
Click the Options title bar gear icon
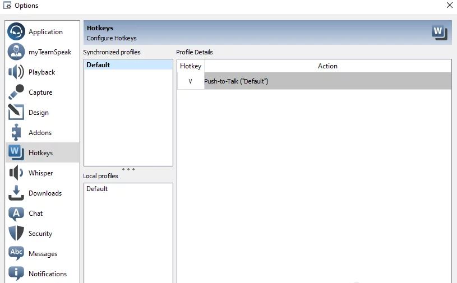7,5
